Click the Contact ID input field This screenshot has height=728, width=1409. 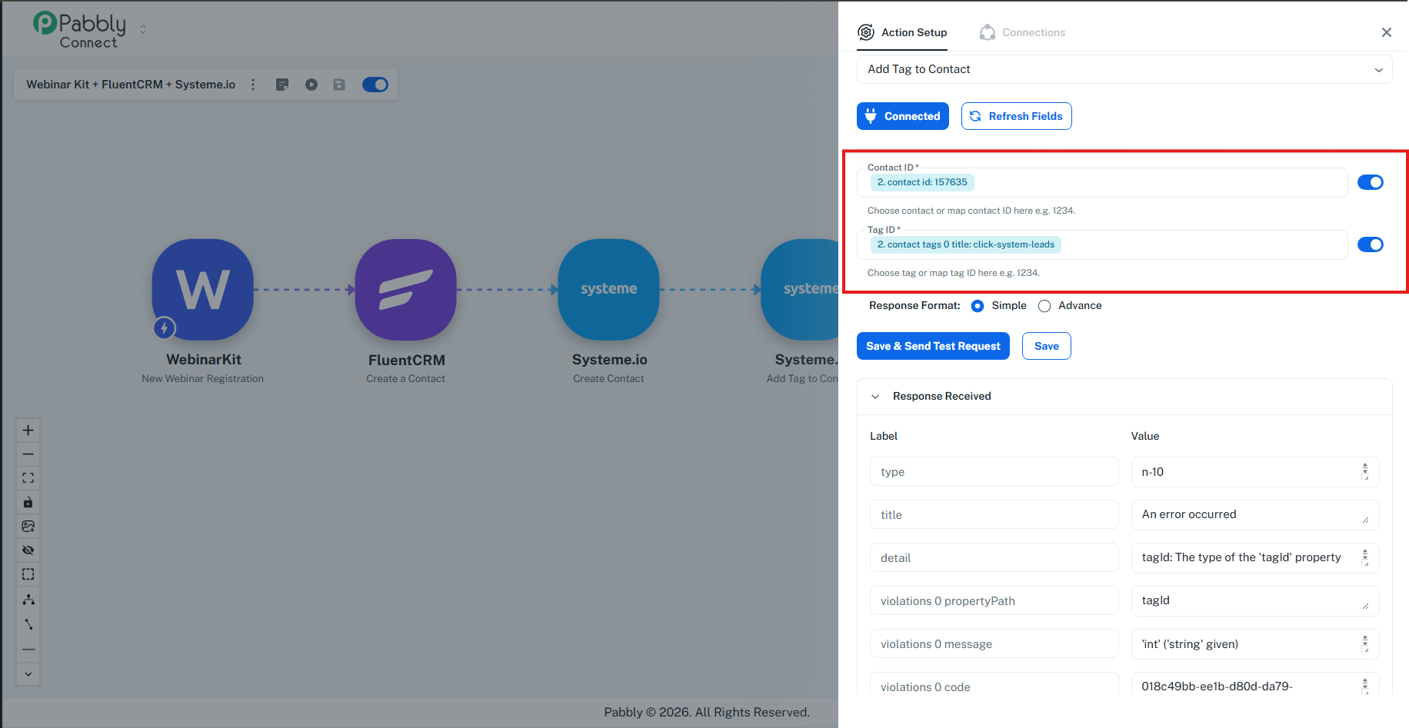pos(1102,183)
